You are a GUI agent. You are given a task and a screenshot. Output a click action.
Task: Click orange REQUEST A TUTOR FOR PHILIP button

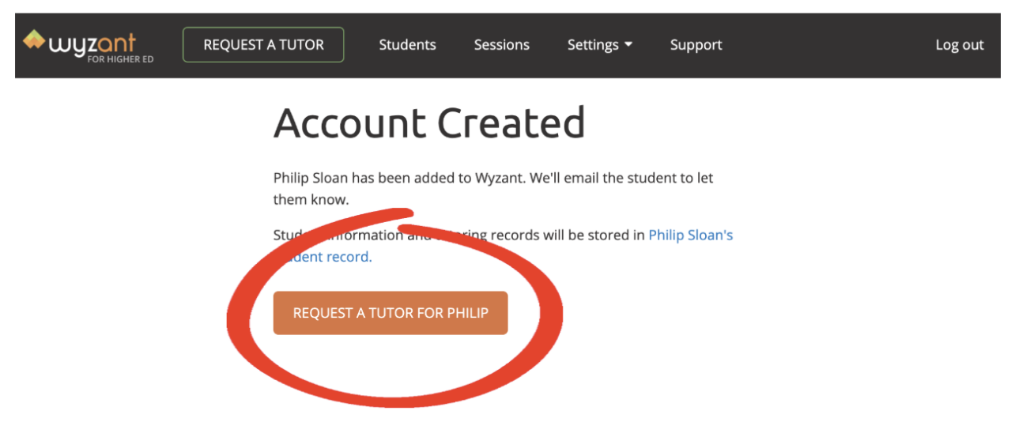tap(391, 313)
